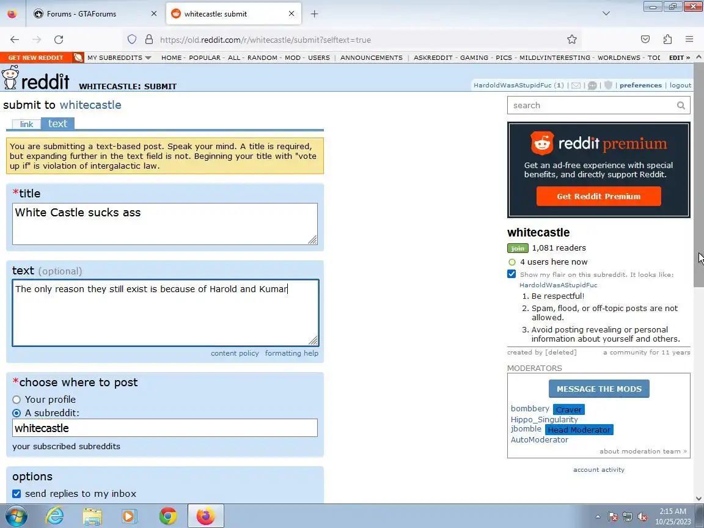Viewport: 704px width, 528px height.
Task: Click the EDIT » link in the top bar
Action: 680,57
